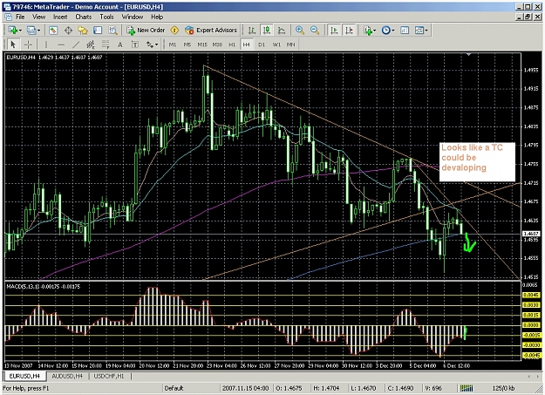Screen dimensions: 545x395
Task: Open the chart properties icon beside clock
Action: coord(405,31)
